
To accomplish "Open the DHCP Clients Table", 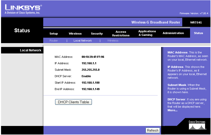I will coord(74,102).
